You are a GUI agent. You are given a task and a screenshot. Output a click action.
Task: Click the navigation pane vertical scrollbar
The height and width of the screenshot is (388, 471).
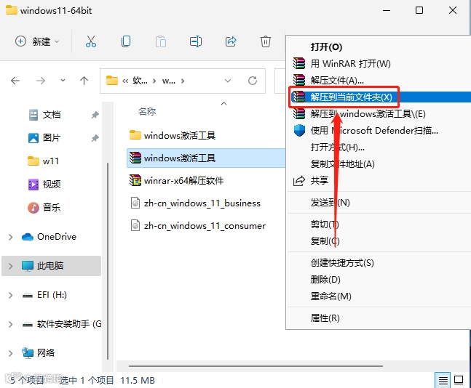coord(108,261)
